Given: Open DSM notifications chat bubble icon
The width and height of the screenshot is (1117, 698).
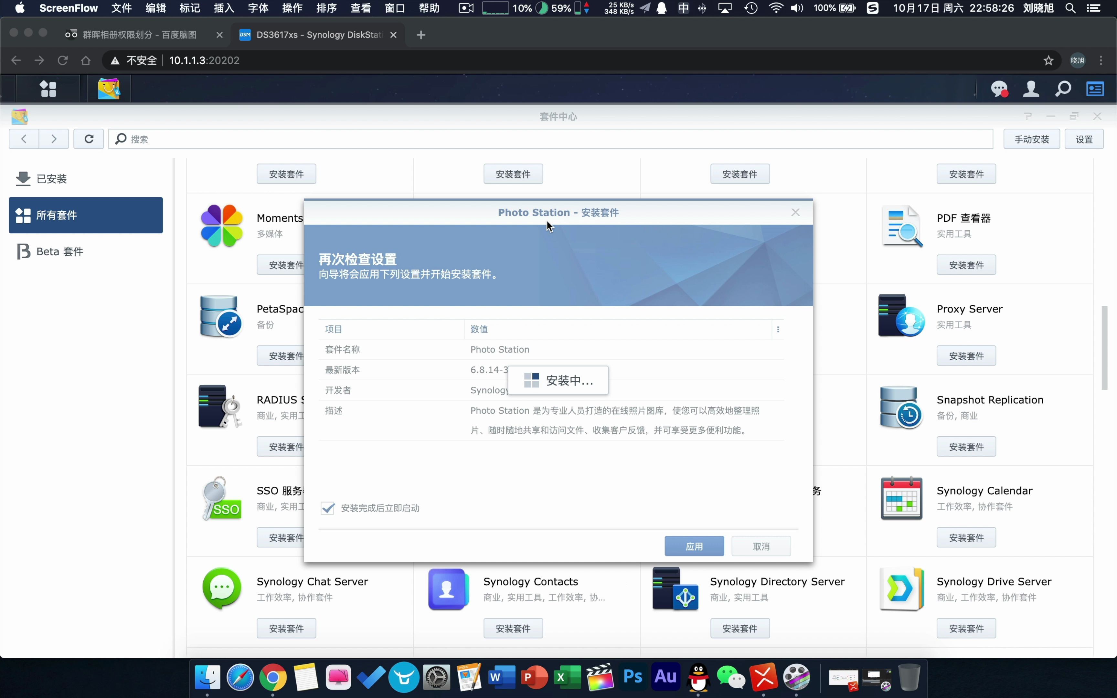Looking at the screenshot, I should tap(999, 89).
